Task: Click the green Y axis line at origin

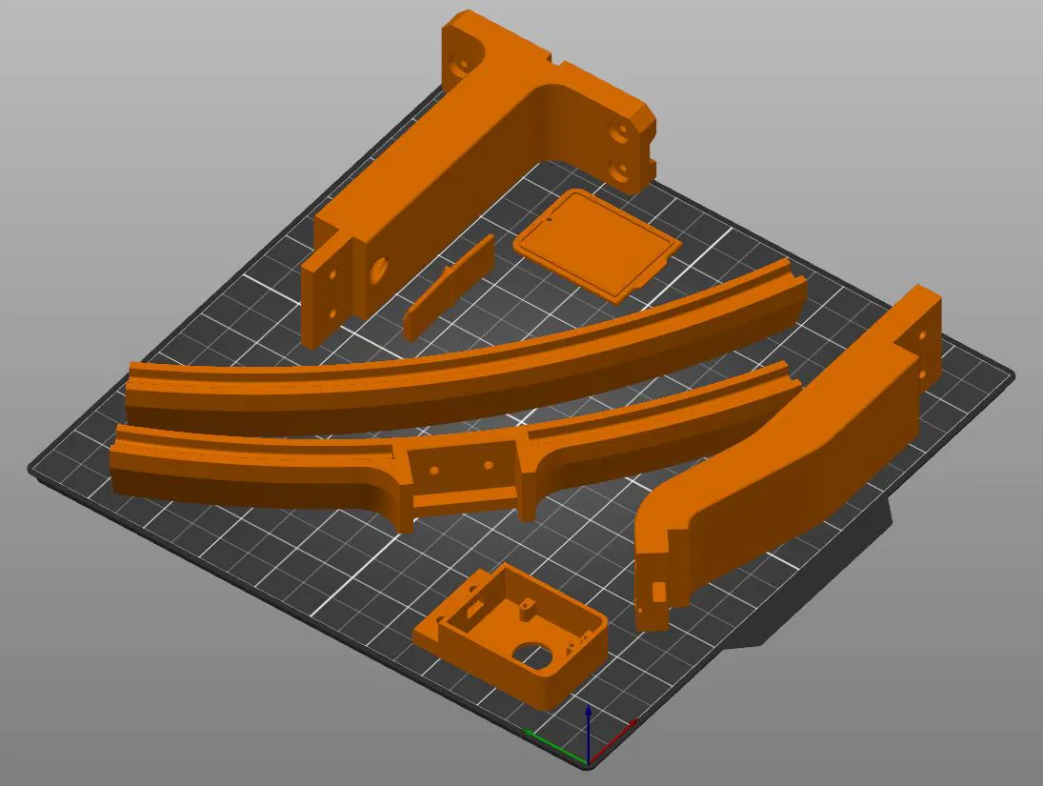Action: (x=555, y=747)
